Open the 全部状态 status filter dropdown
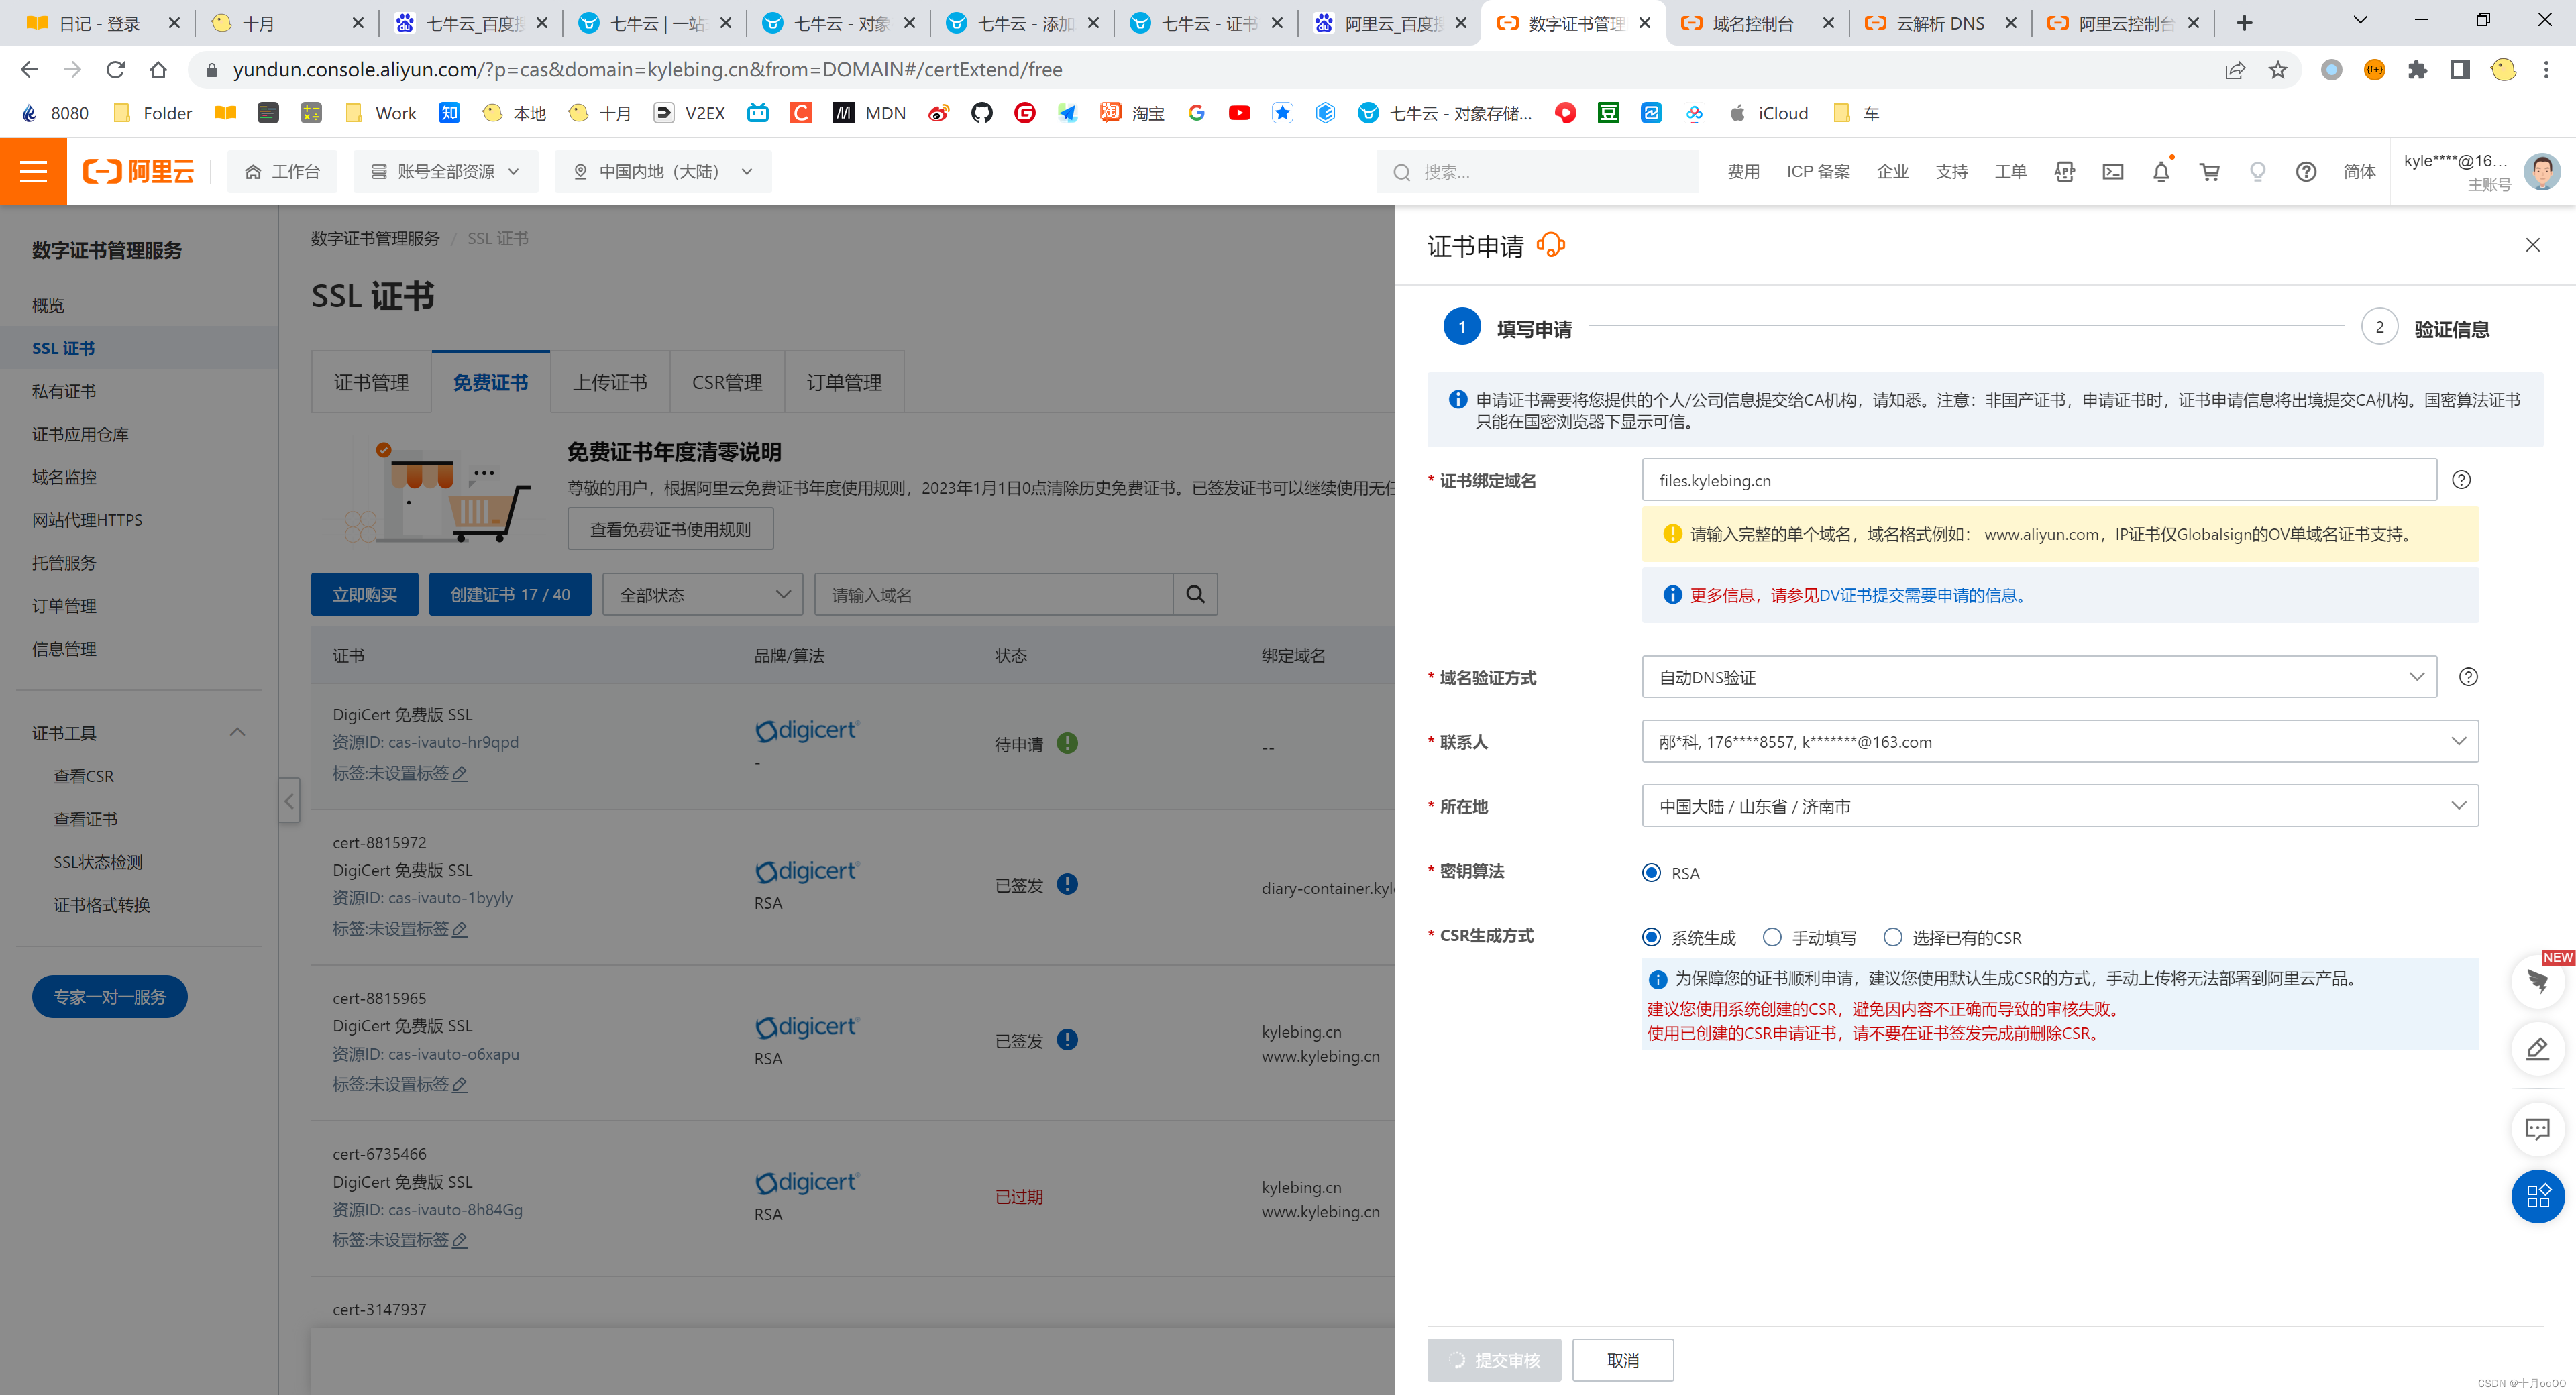This screenshot has height=1395, width=2576. (x=702, y=595)
